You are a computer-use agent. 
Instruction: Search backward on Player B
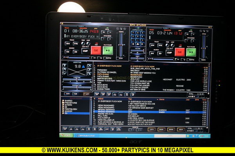click(152, 53)
